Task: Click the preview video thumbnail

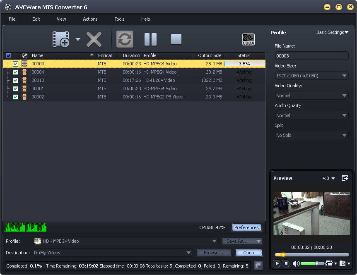Action: point(312,213)
